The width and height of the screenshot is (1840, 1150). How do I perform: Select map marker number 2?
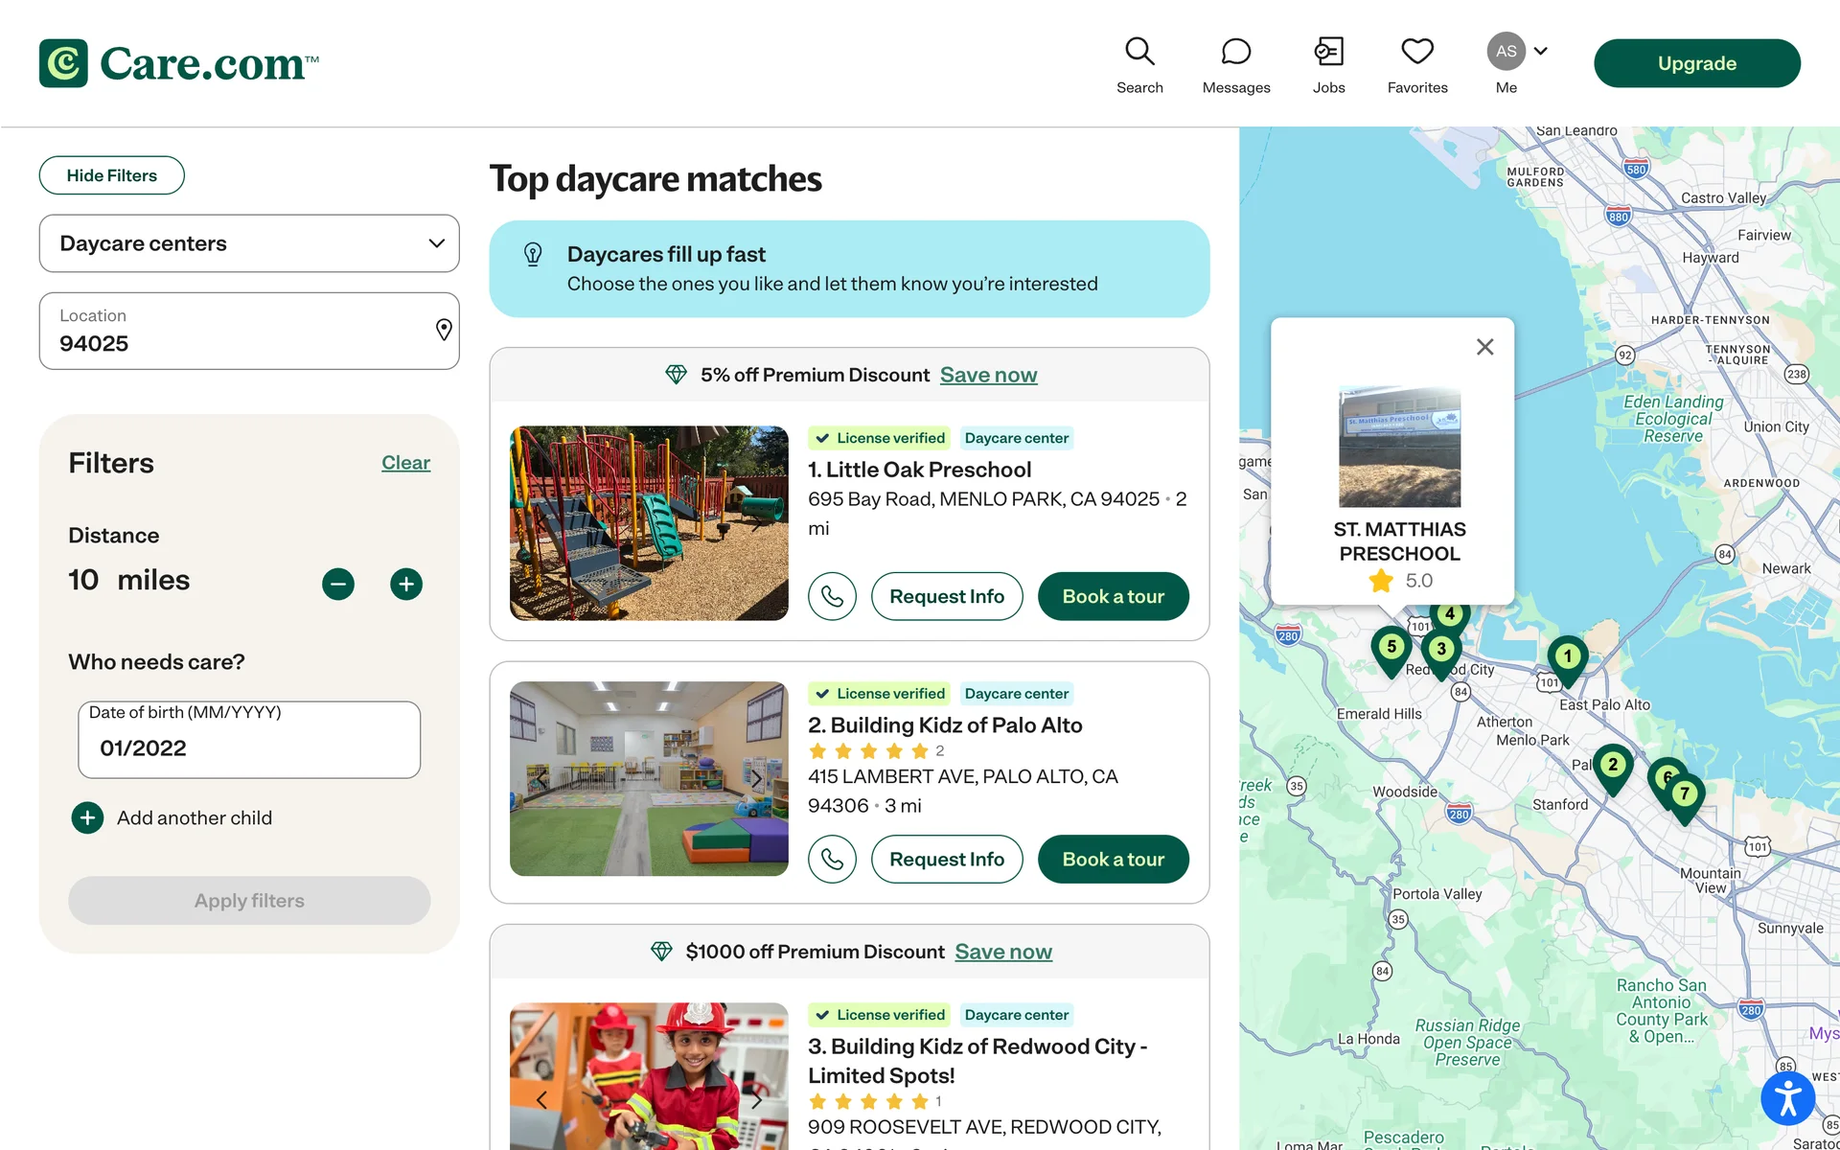tap(1613, 765)
